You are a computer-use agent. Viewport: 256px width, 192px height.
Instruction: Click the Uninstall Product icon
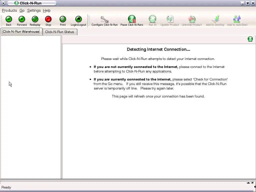(192, 19)
